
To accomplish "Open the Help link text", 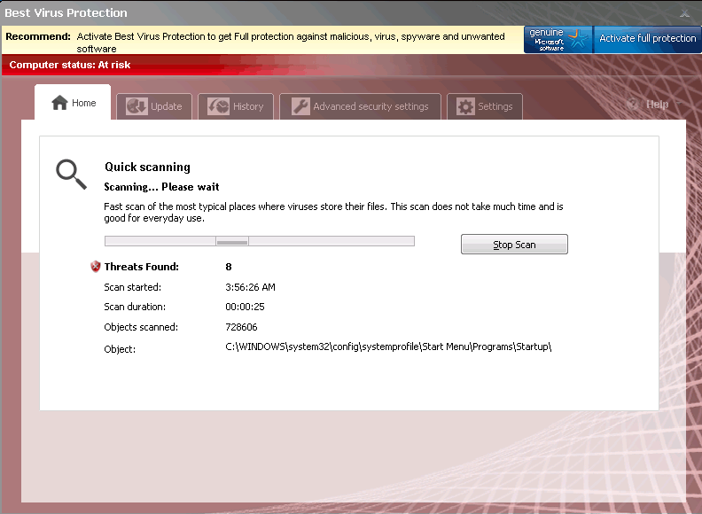I will (657, 105).
